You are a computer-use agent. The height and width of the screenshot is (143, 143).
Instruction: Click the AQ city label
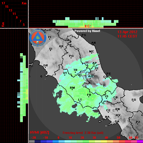90,76
